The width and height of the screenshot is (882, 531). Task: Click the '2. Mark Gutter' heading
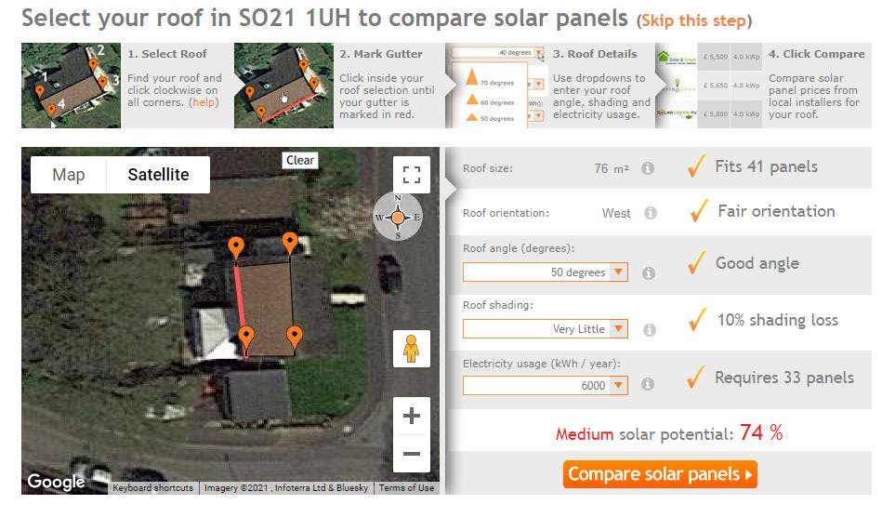pos(381,54)
